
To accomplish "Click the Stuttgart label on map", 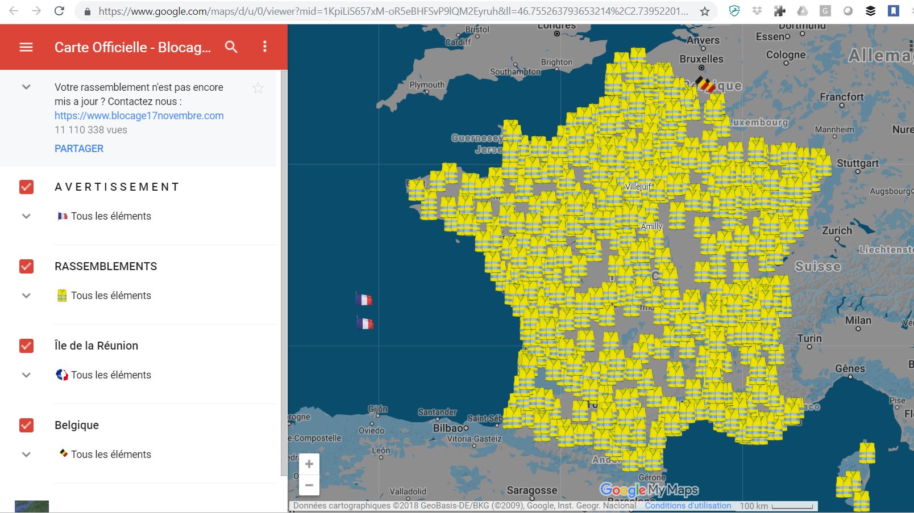I will click(x=858, y=163).
